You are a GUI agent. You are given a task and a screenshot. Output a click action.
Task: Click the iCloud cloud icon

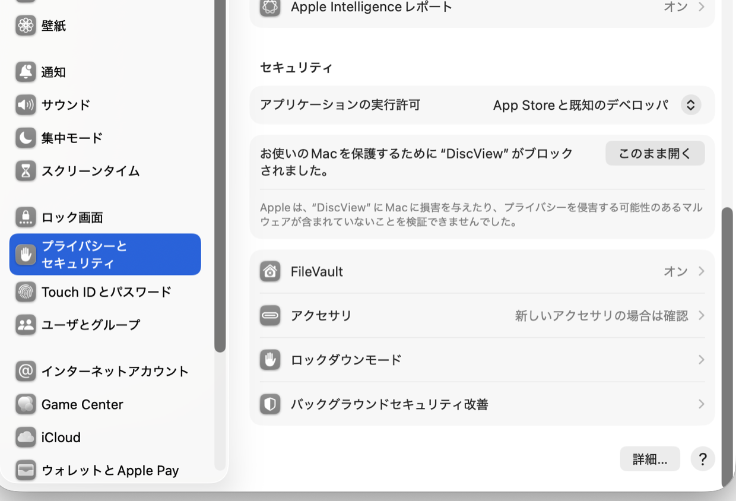coord(26,437)
